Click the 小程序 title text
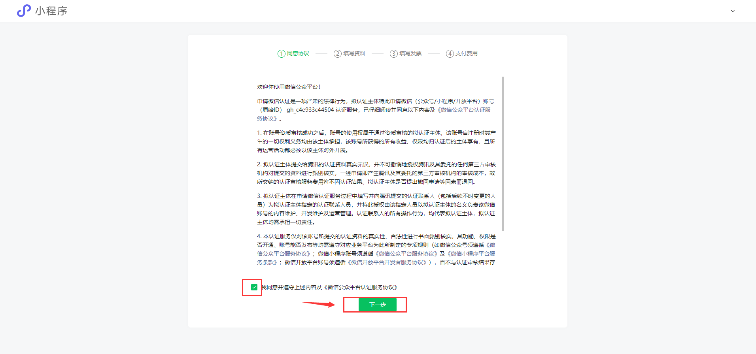This screenshot has height=354, width=756. 51,11
